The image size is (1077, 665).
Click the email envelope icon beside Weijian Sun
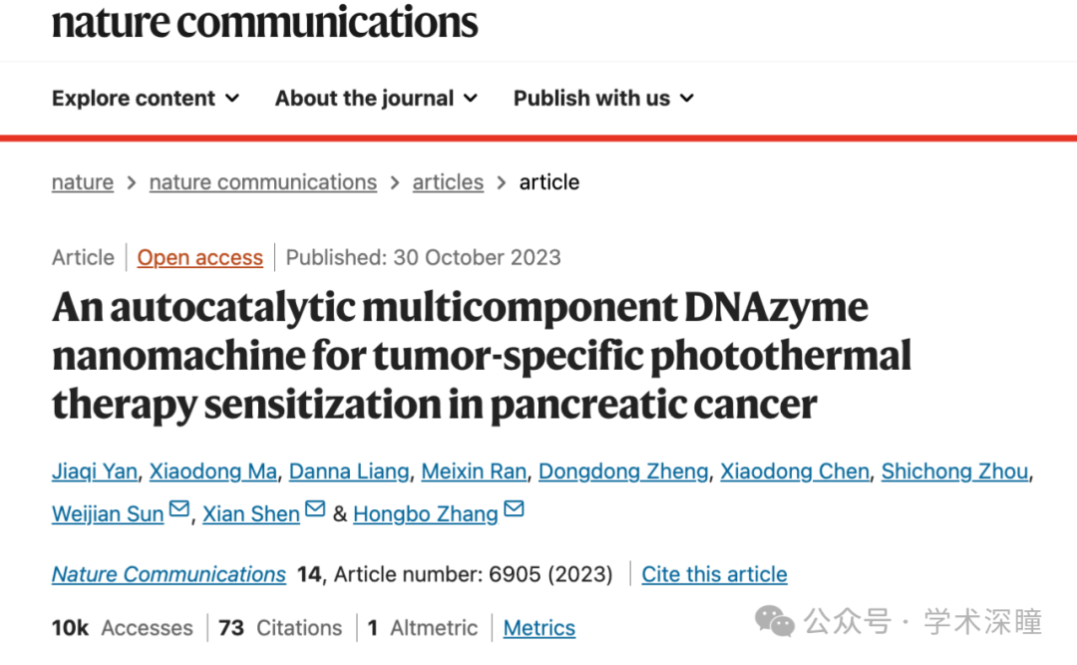pos(179,509)
